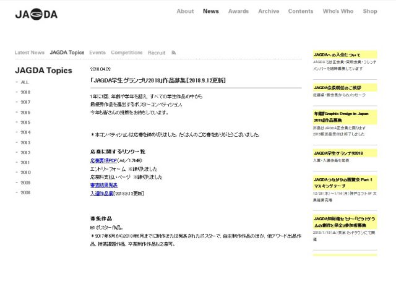The height and width of the screenshot is (297, 396).
Task: Click the エントリーフォーム text line
Action: pyautogui.click(x=124, y=169)
